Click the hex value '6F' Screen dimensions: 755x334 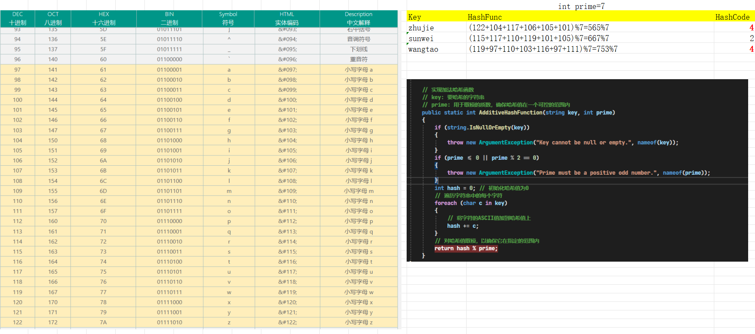tap(103, 211)
